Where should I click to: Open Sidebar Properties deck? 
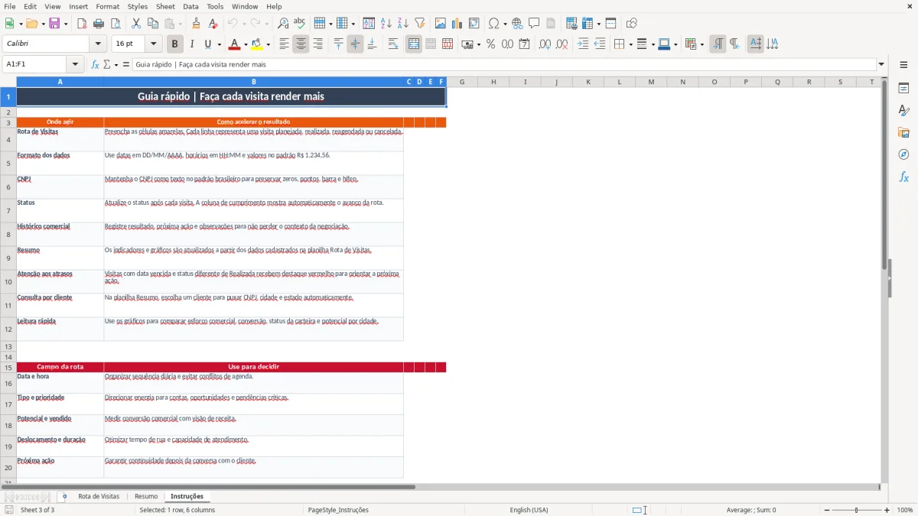[903, 89]
